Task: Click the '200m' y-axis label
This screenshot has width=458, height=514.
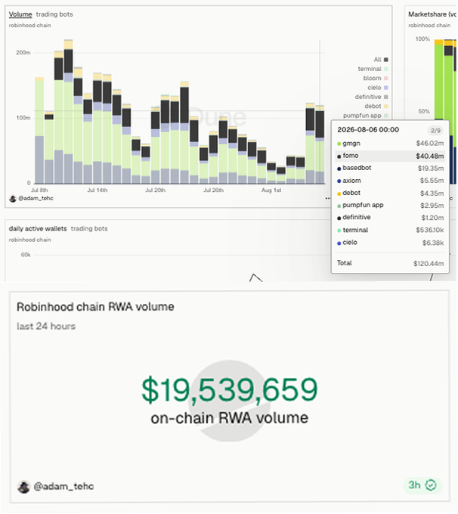Action: click(23, 52)
